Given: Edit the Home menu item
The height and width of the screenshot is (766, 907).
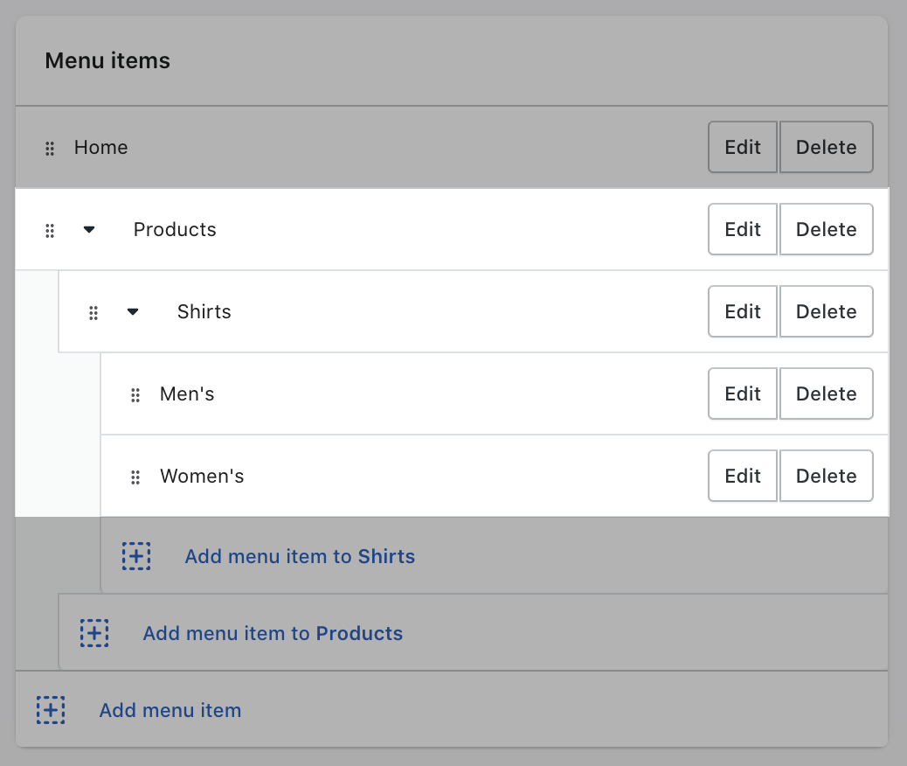Looking at the screenshot, I should coord(742,148).
